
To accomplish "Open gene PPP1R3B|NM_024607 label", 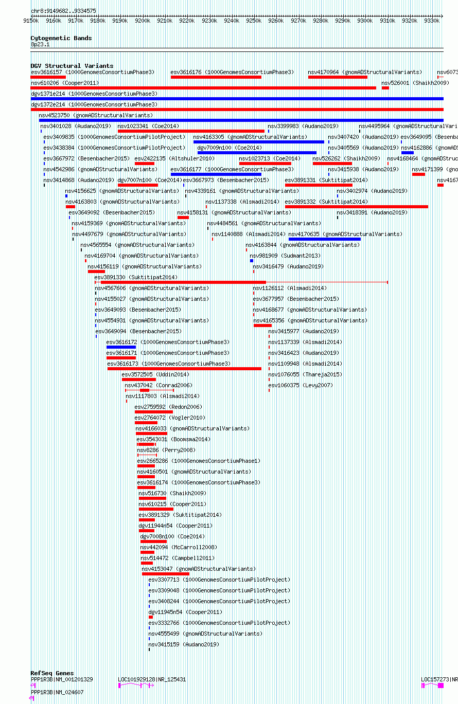I will click(57, 692).
